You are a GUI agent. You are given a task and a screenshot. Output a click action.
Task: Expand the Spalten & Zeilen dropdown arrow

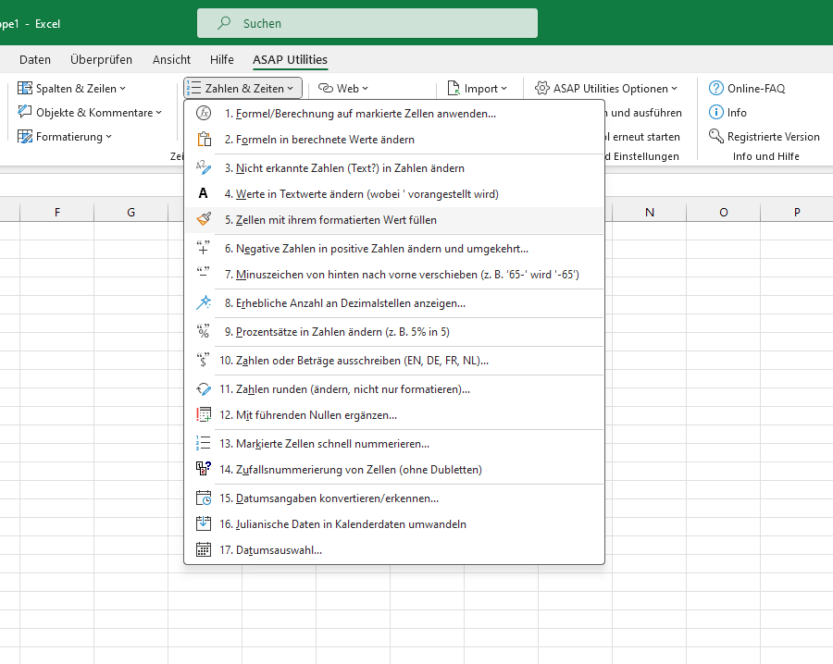(x=123, y=89)
